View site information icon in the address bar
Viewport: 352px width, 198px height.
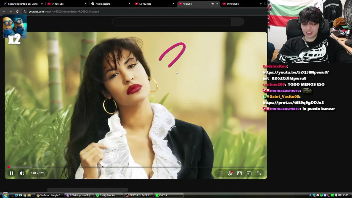click(x=25, y=12)
